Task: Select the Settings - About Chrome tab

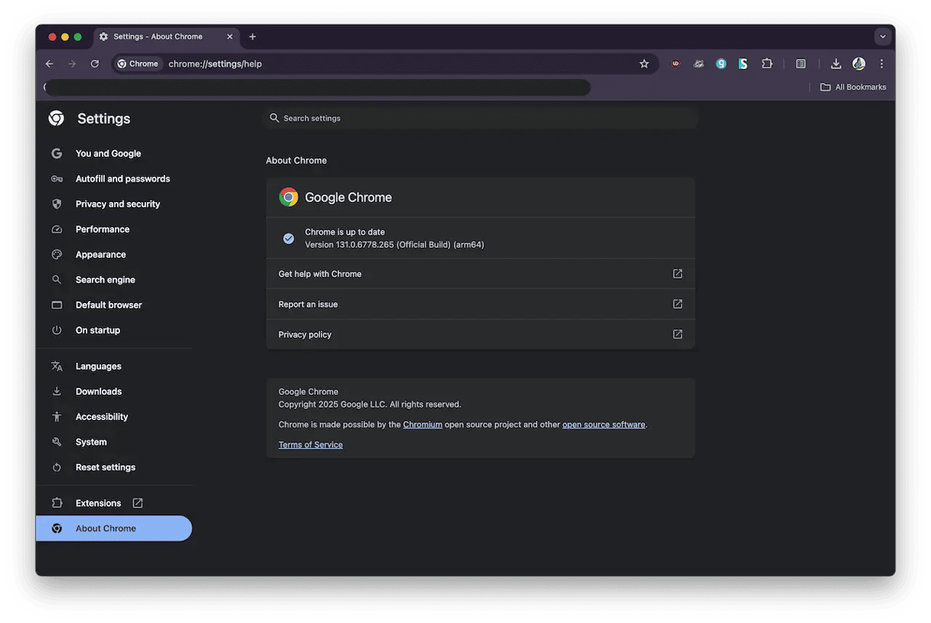Action: click(166, 37)
